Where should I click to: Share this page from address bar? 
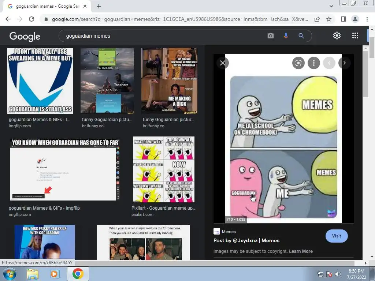pyautogui.click(x=317, y=19)
